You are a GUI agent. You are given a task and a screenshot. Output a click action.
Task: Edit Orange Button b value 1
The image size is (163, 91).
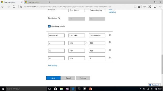click(97, 58)
